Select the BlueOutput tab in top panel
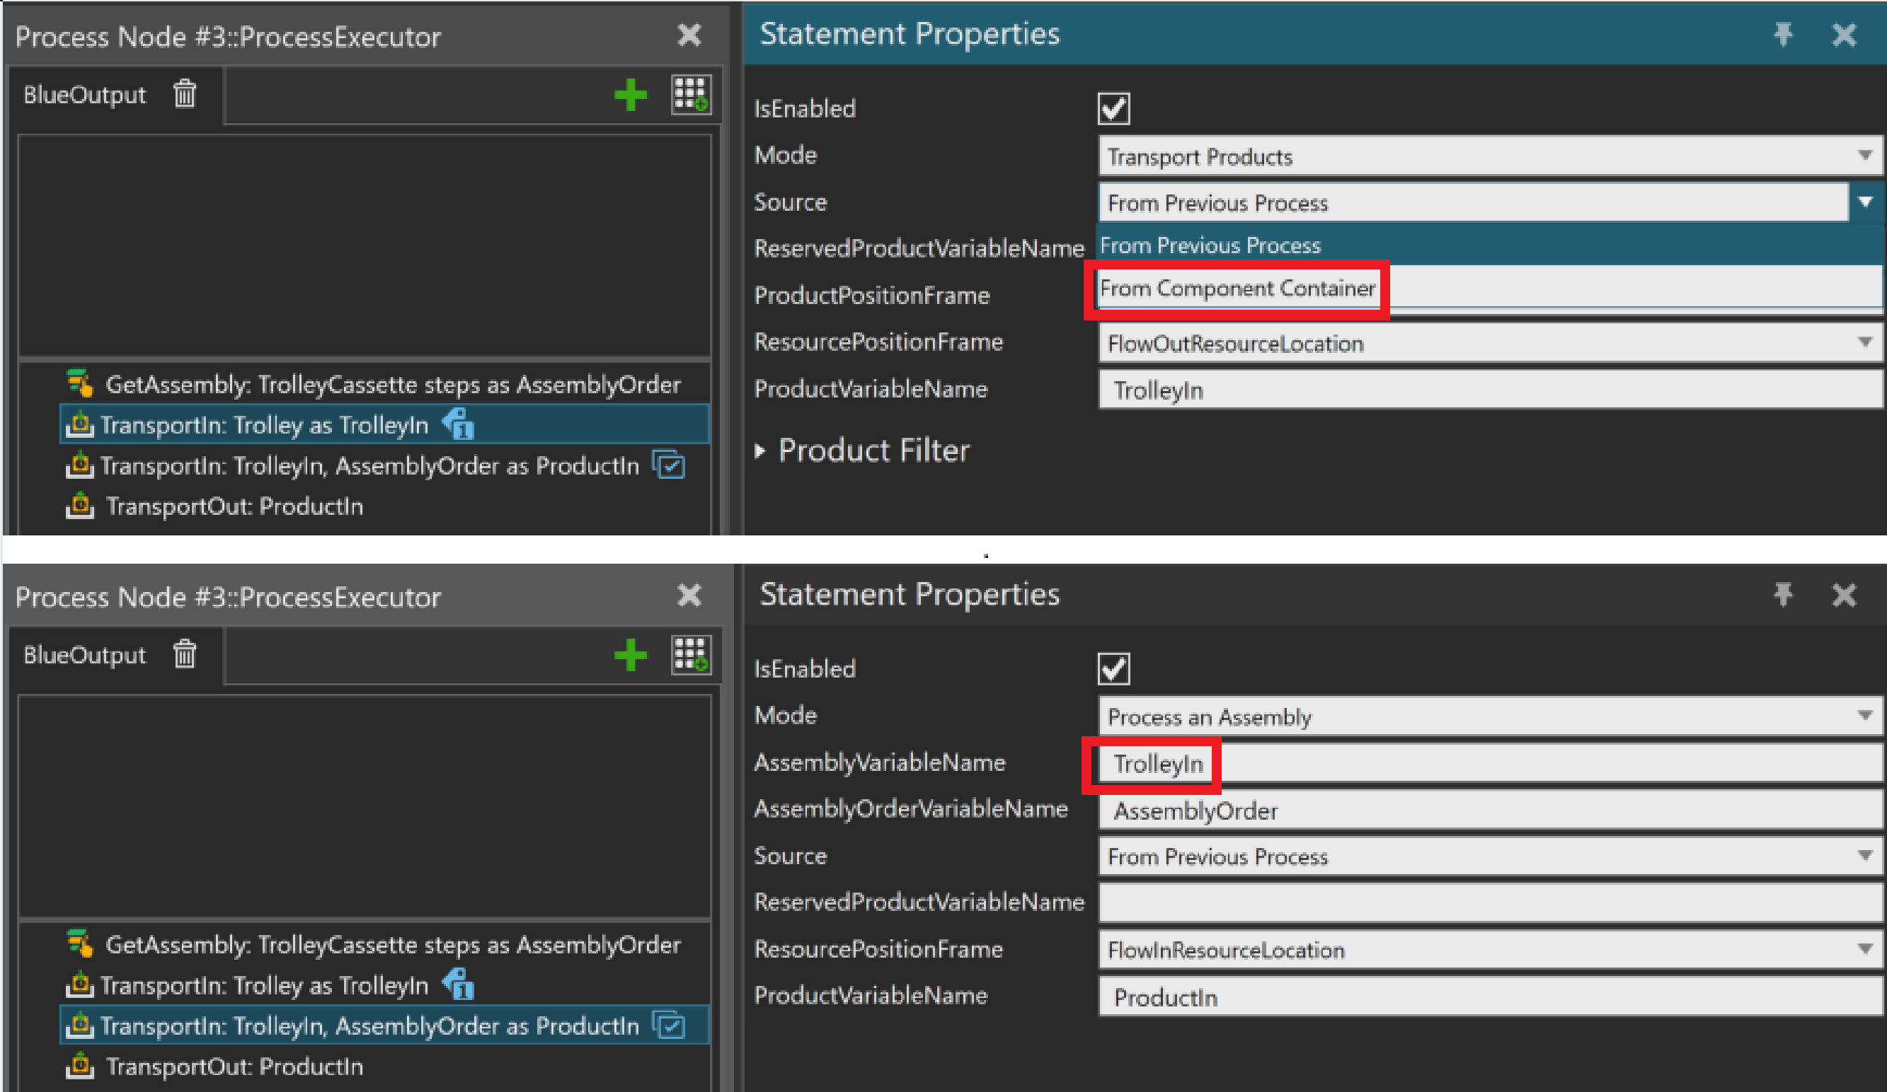The height and width of the screenshot is (1092, 1887). tap(85, 95)
